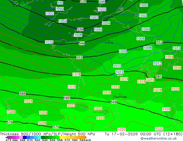Select the black dot marking Dourbies
The height and width of the screenshot is (141, 183).
tap(120, 94)
